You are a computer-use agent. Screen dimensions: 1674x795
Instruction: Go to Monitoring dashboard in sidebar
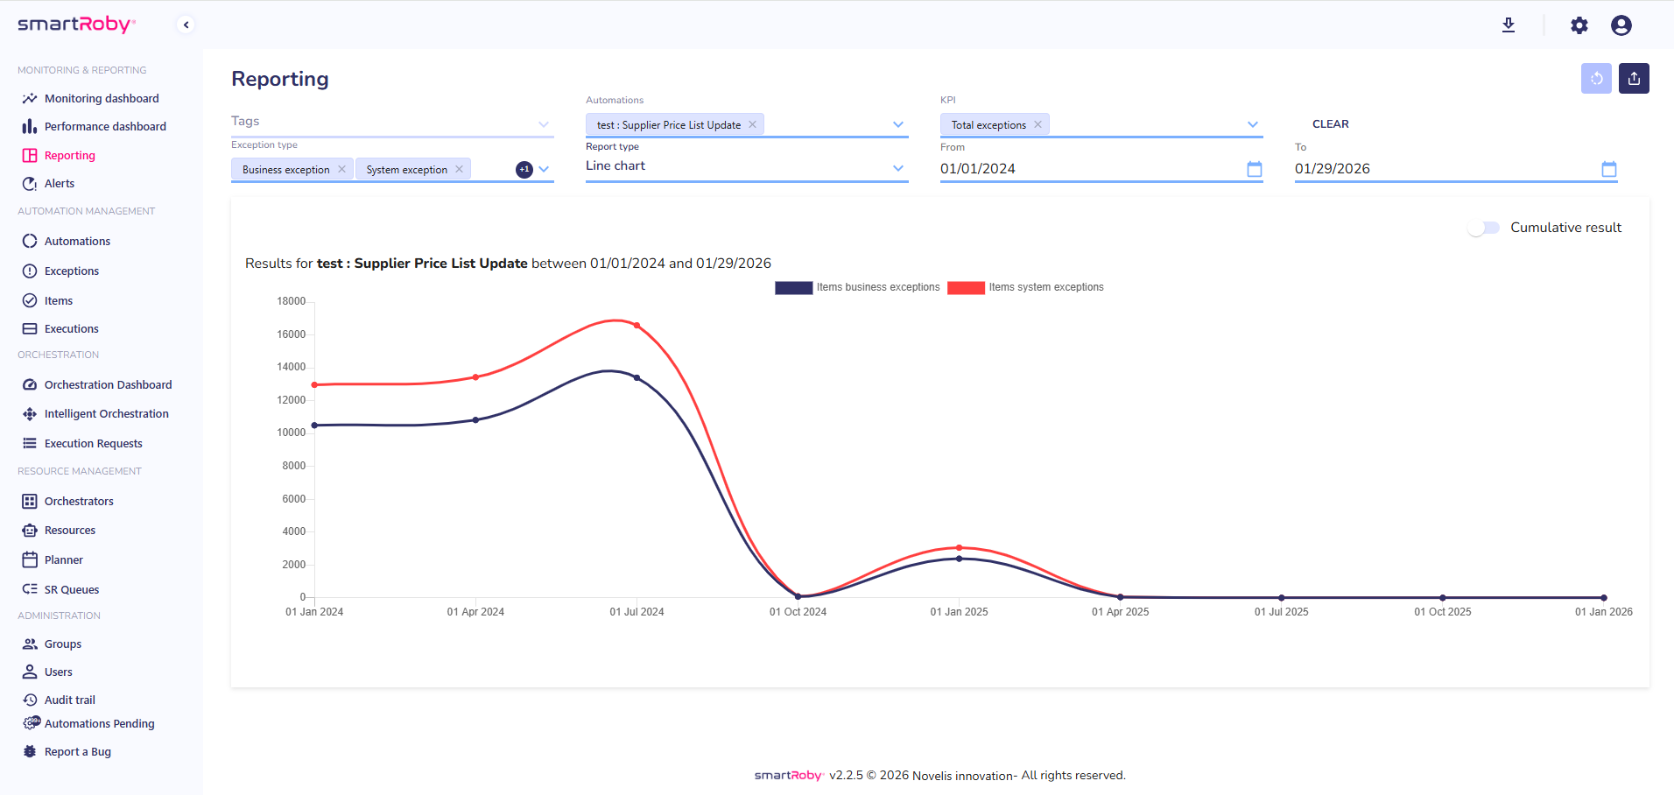tap(102, 99)
